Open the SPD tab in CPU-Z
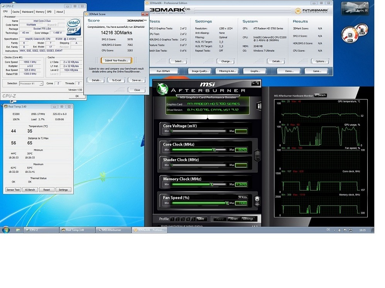This screenshot has height=288, width=385. [49, 12]
